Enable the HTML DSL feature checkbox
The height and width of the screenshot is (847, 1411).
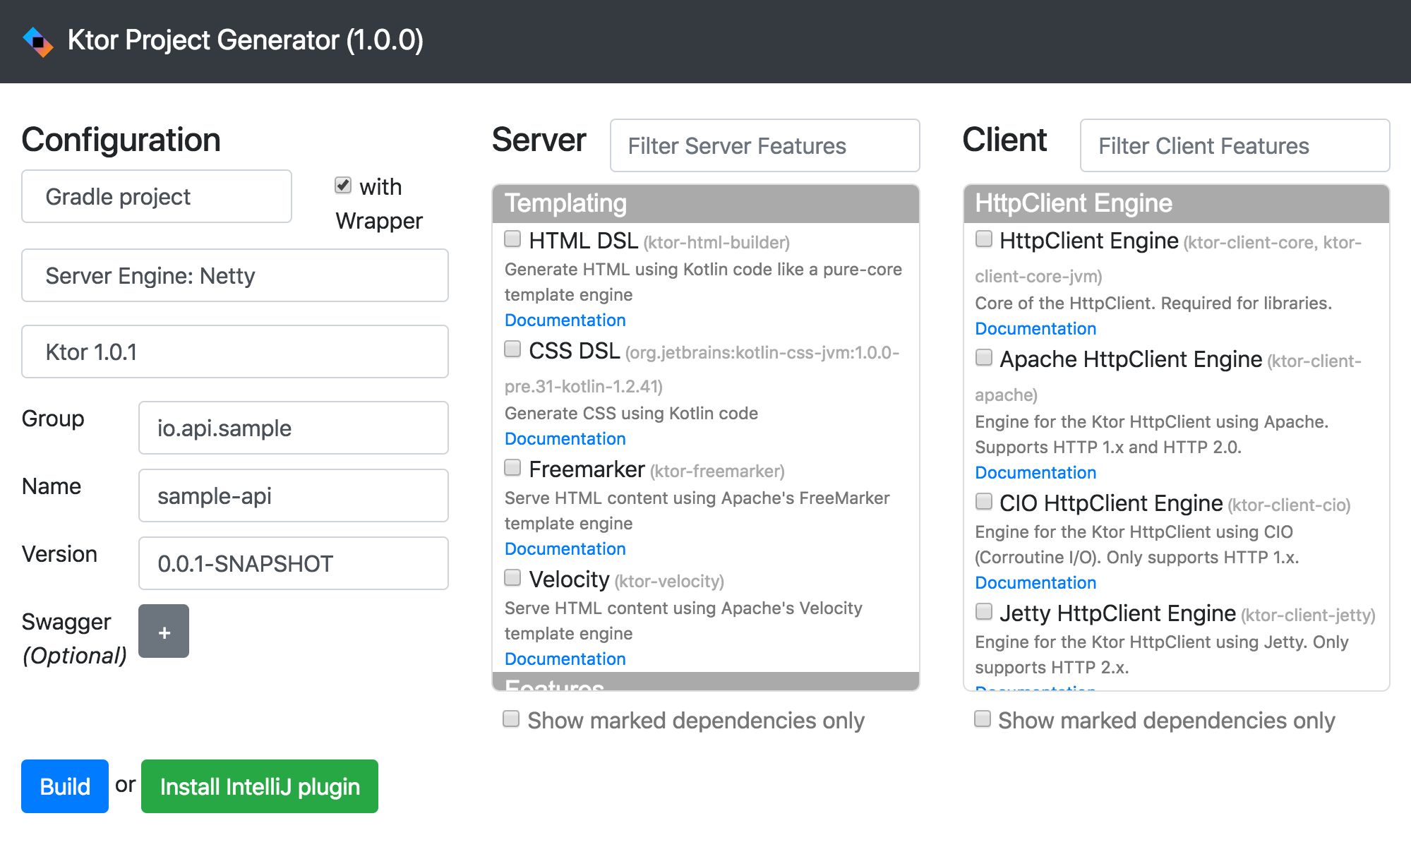tap(512, 239)
